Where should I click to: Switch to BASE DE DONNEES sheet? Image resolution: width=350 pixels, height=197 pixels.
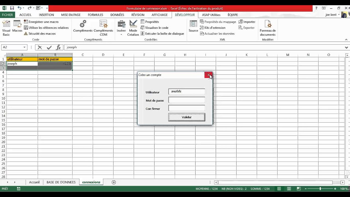tap(61, 182)
